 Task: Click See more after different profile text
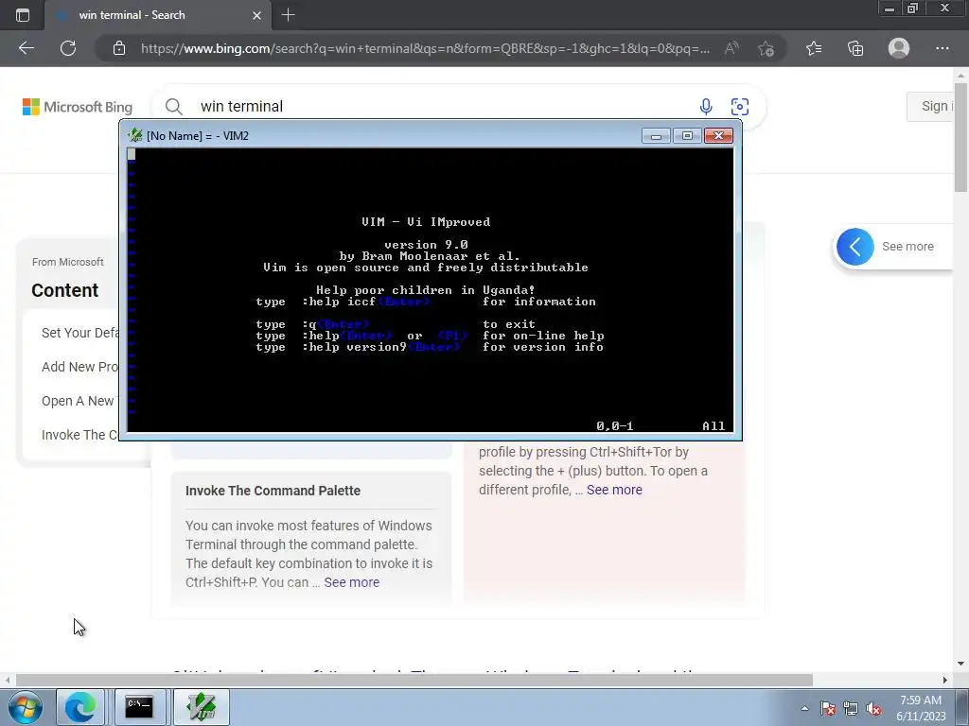point(614,490)
